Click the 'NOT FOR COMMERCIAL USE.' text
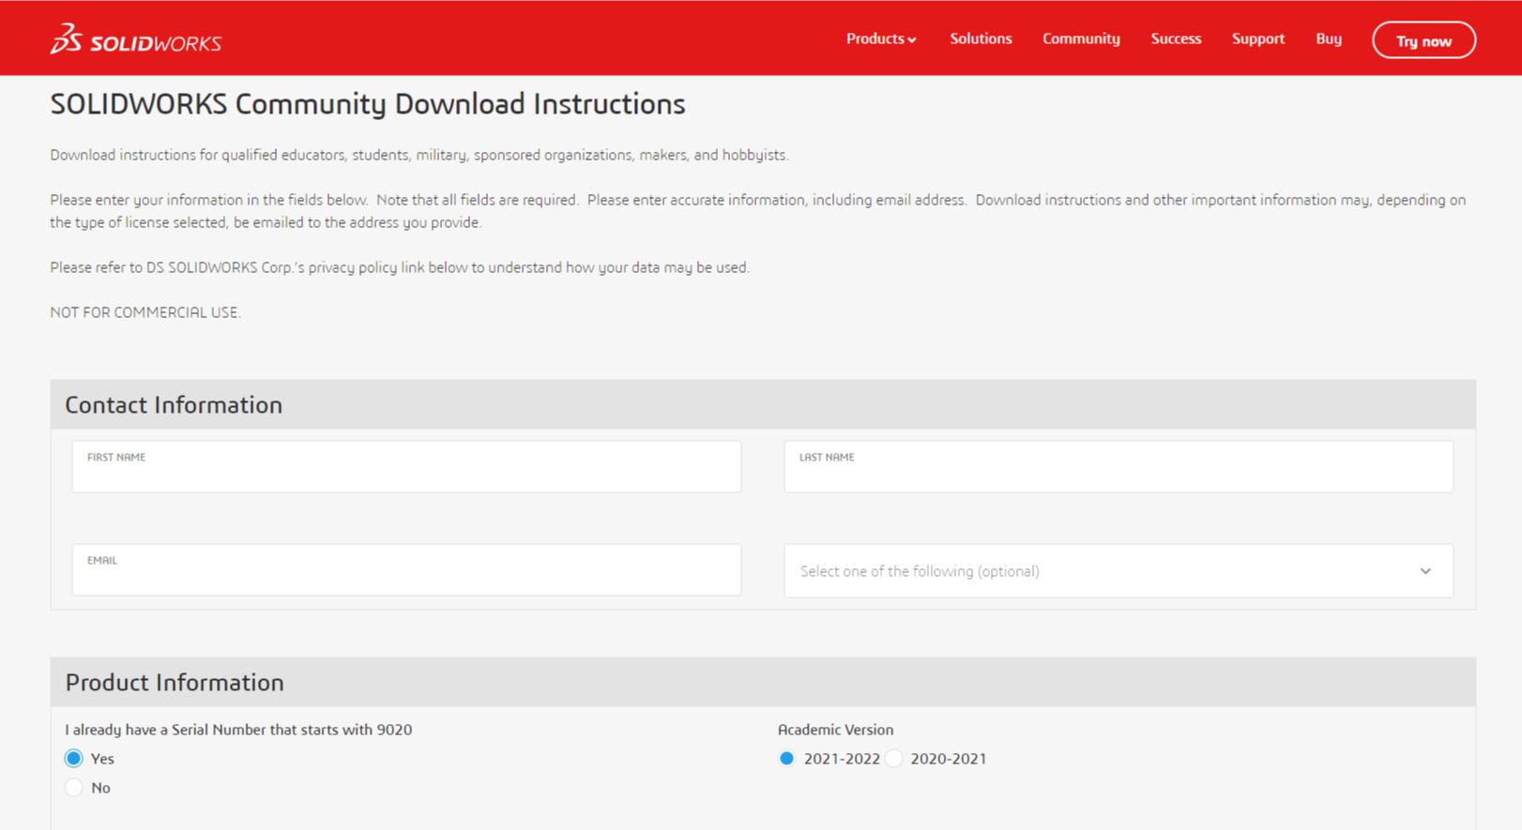 pyautogui.click(x=145, y=312)
